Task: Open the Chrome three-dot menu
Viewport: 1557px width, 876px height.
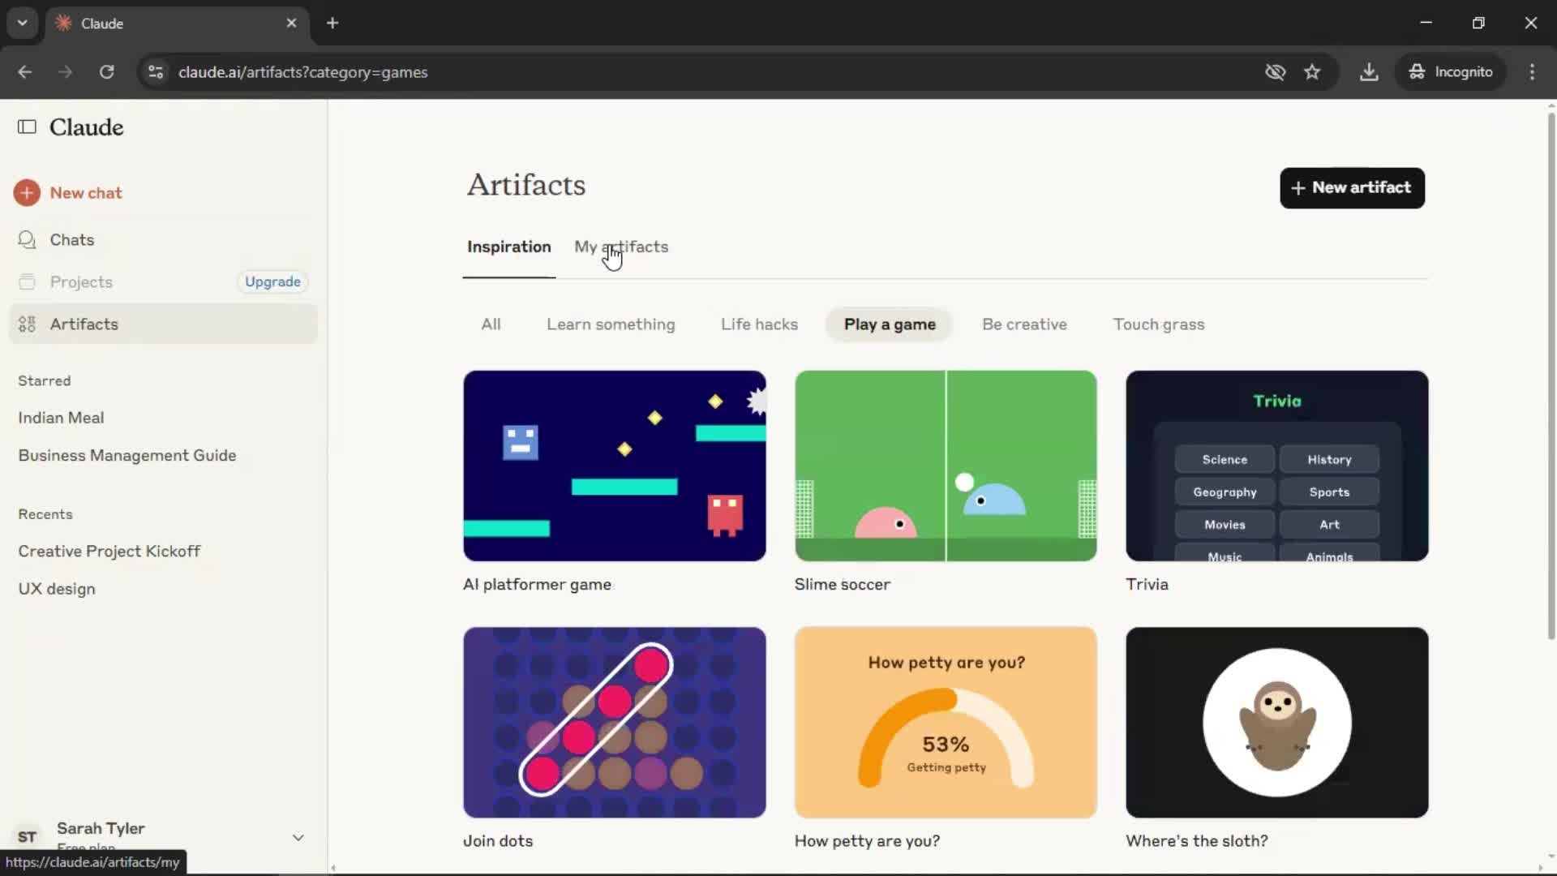Action: 1532,72
